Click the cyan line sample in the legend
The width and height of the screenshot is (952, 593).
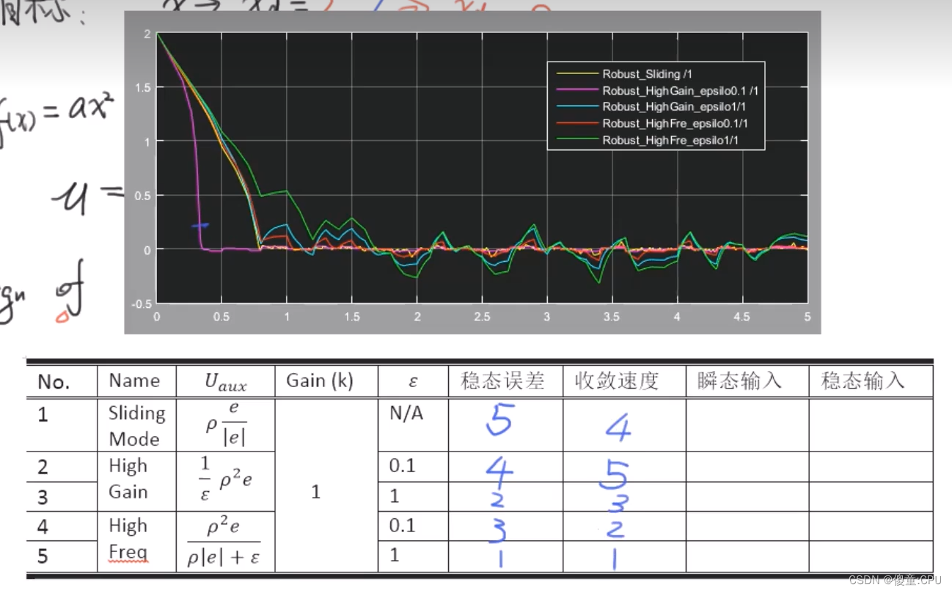578,108
